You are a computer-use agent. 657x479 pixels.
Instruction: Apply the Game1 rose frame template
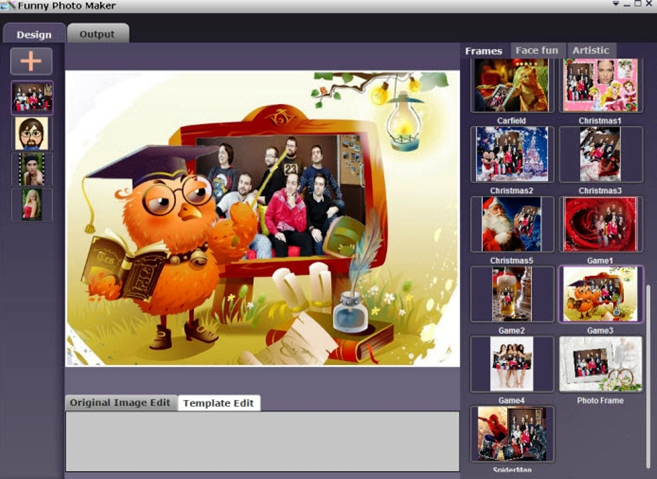pos(600,224)
